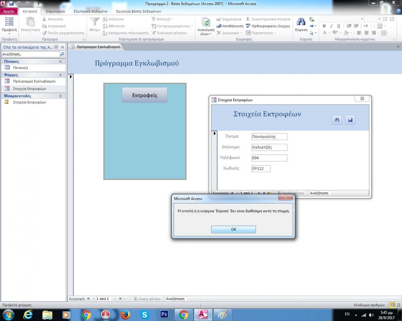Click Ανανέωση όλων refresh icon

click(x=206, y=22)
